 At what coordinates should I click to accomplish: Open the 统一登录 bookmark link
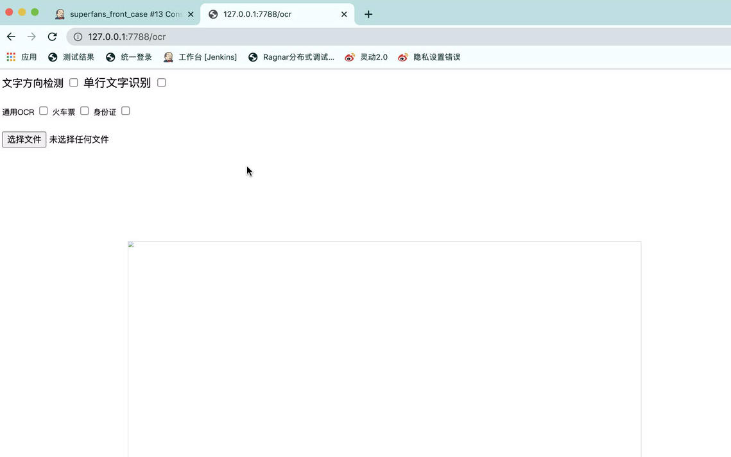click(135, 57)
